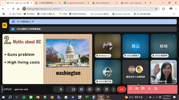This screenshot has height=100, width=179.
Task: Click the present screen button
Action: (x=98, y=89)
